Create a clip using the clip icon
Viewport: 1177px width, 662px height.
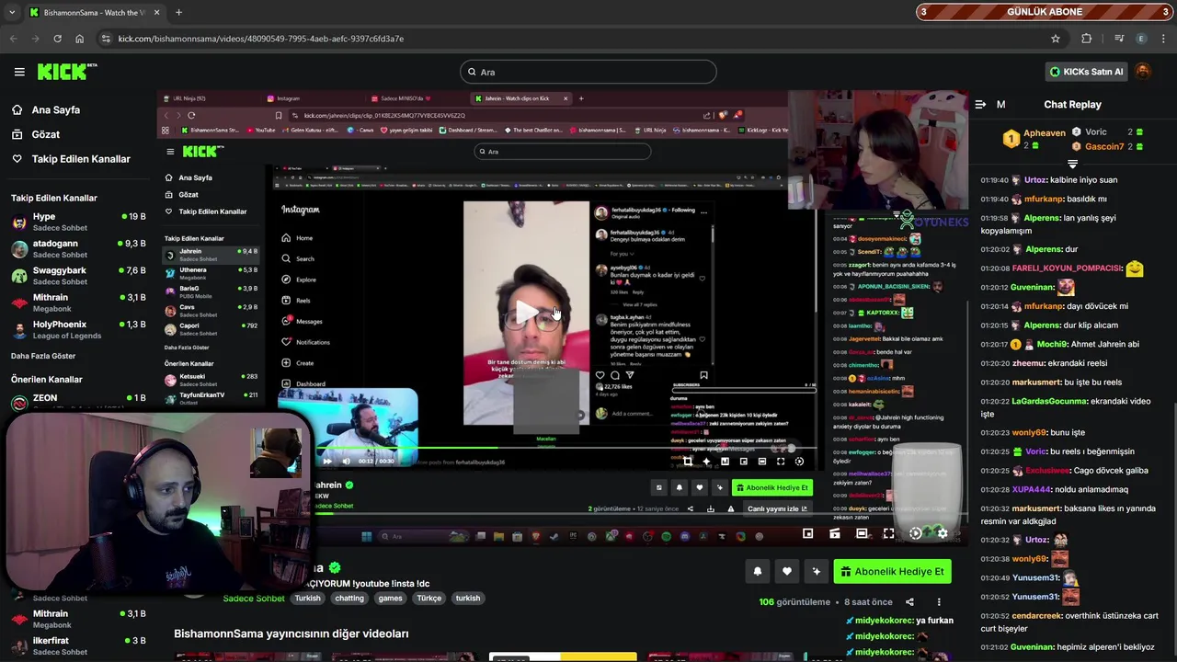834,533
